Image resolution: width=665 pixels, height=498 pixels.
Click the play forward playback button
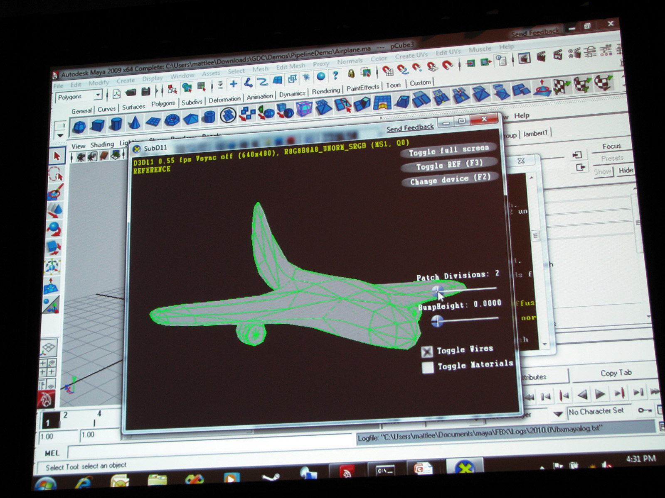pos(600,394)
